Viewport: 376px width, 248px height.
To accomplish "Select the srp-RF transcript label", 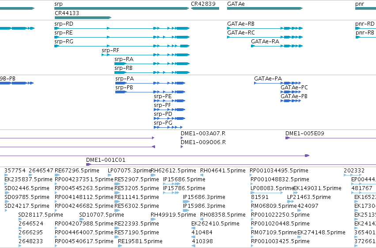I will click(110, 50).
